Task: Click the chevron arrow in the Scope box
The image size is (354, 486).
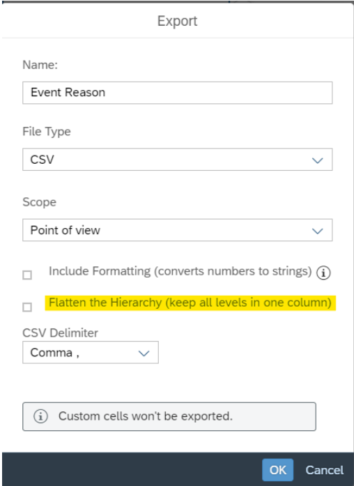Action: point(318,231)
